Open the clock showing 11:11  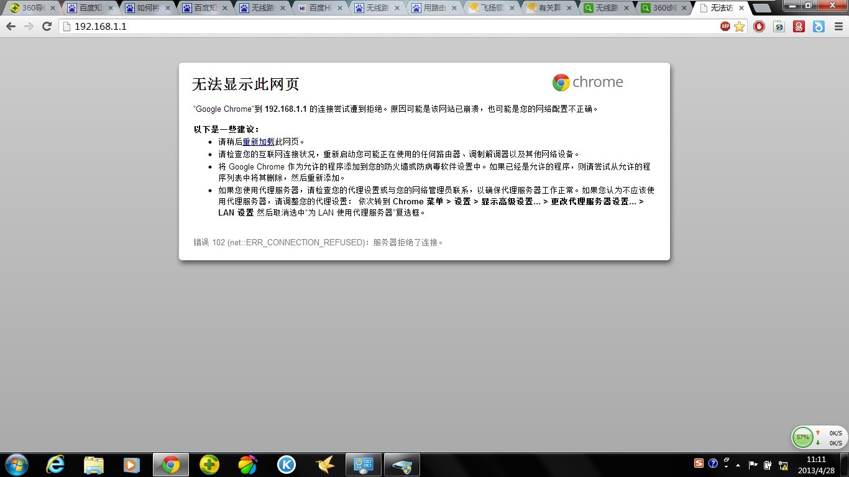pyautogui.click(x=816, y=465)
